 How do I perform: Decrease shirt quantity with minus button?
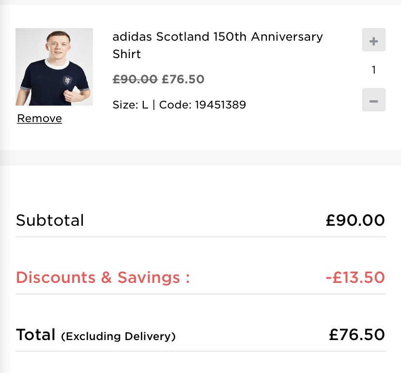click(x=373, y=100)
